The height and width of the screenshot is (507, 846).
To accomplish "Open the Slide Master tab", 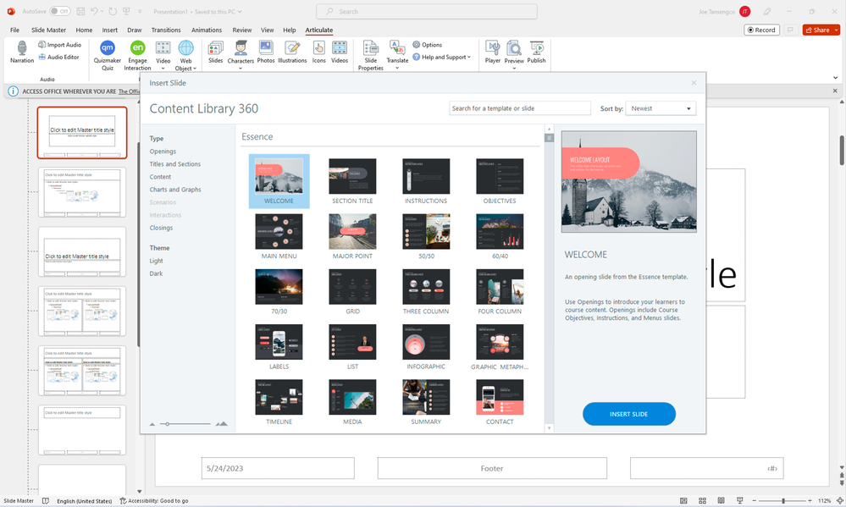I will 49,30.
